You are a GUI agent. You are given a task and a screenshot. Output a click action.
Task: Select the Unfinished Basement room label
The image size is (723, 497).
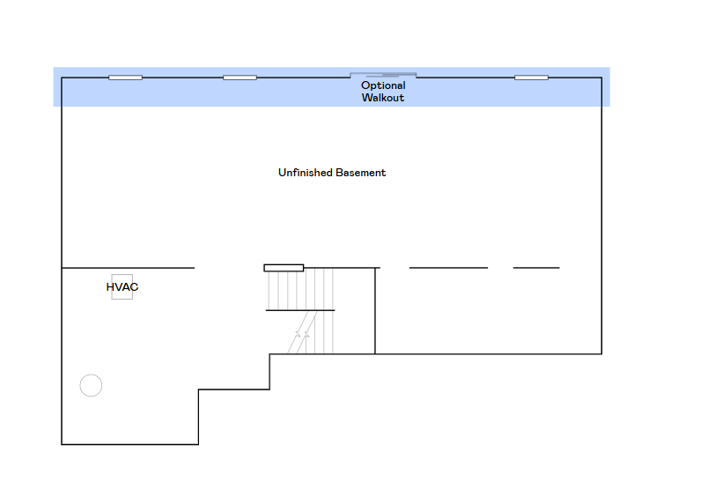click(332, 173)
